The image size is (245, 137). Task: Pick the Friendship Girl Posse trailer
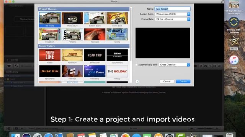[x=95, y=71]
